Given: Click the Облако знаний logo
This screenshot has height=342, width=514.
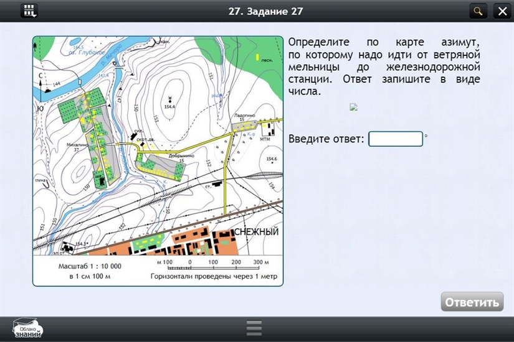Looking at the screenshot, I should (x=28, y=328).
